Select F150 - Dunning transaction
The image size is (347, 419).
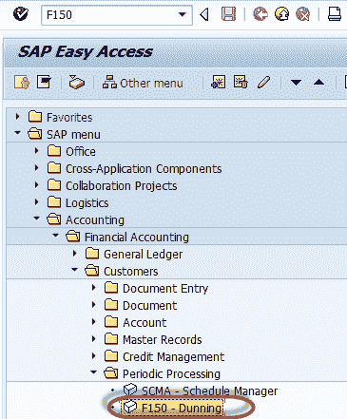pyautogui.click(x=183, y=409)
